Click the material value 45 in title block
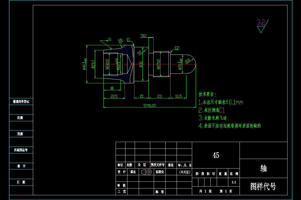Viewport: 301px width, 200px height. point(216,155)
